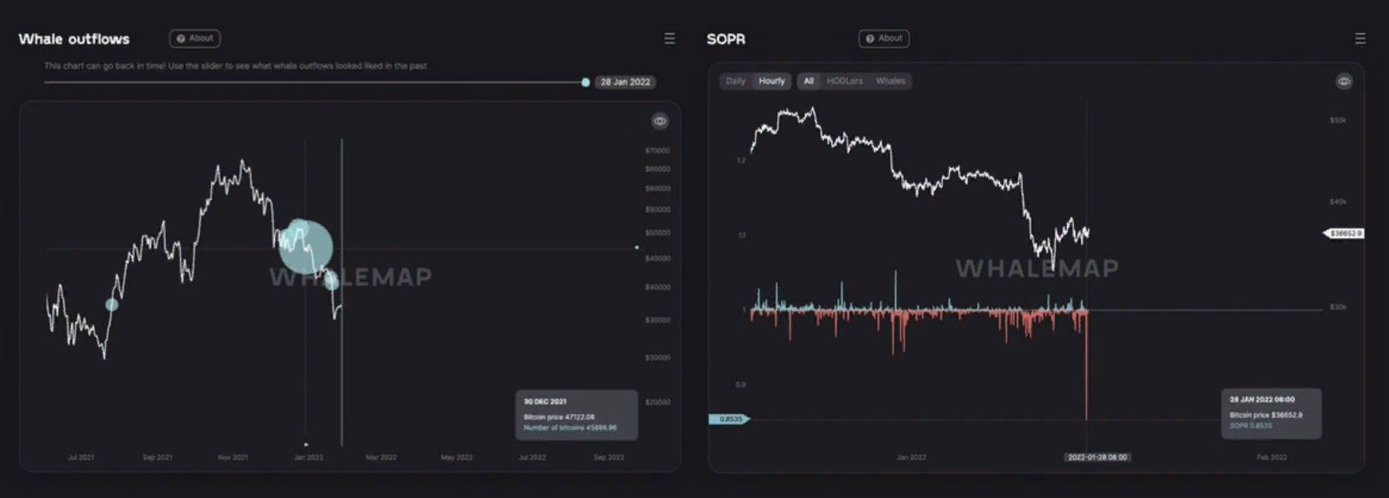Click About button next to Whale outflows
Screen dimensions: 1389x498
(194, 38)
